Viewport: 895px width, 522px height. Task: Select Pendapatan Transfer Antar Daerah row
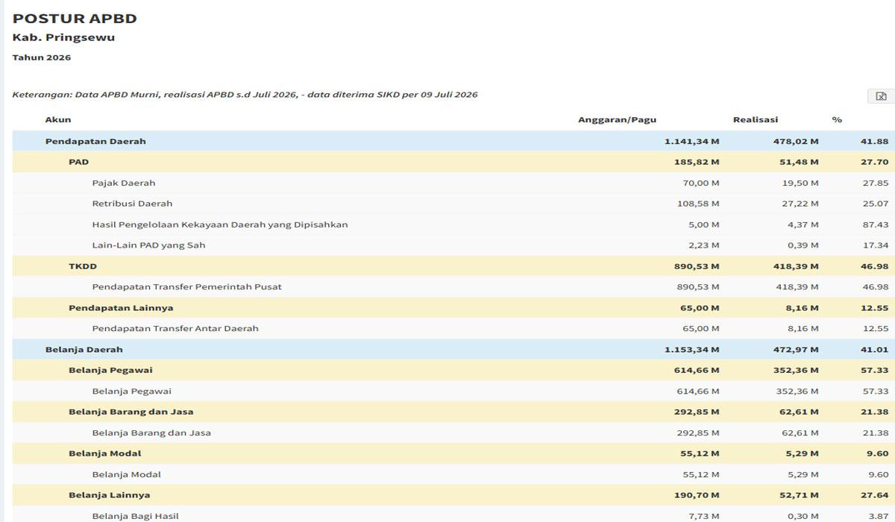click(453, 329)
